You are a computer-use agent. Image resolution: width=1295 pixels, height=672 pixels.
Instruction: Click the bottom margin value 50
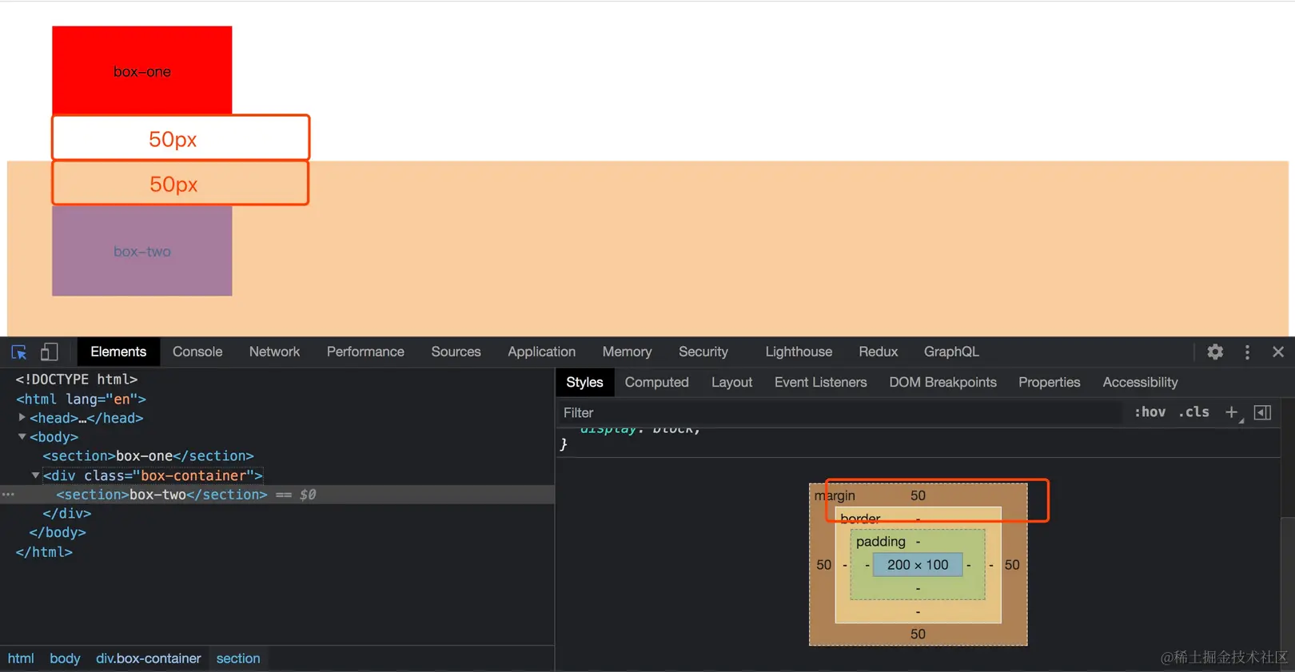point(918,634)
